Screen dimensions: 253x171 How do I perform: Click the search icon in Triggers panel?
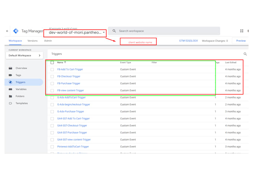coord(245,54)
